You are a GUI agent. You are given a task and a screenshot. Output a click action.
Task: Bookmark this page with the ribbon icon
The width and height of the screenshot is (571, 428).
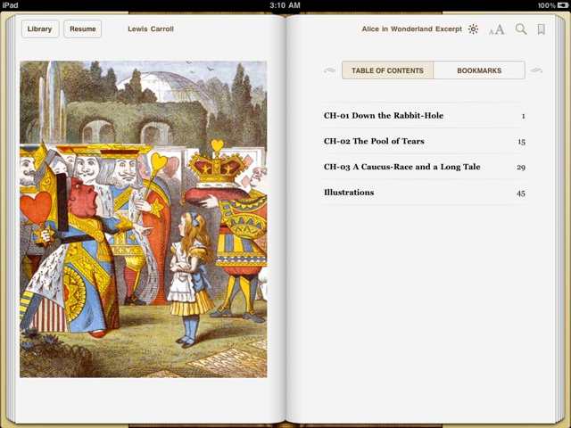[541, 29]
